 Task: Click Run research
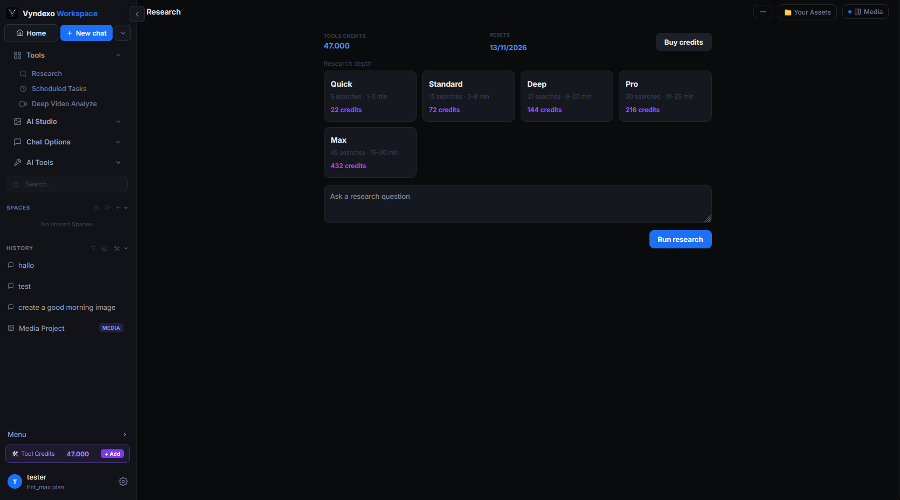680,239
